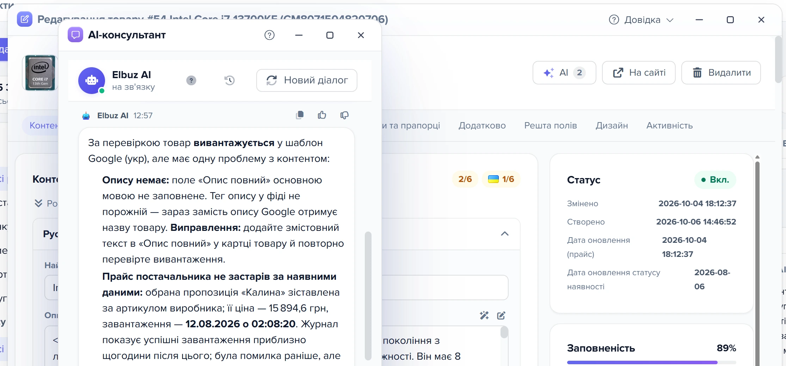Toggle the Вкл. status badge
This screenshot has width=786, height=366.
click(x=715, y=180)
